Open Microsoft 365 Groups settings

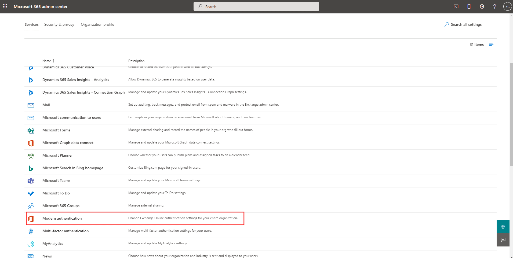tap(61, 206)
